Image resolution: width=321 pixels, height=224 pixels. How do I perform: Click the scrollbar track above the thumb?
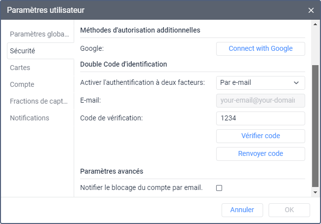tap(316, 44)
